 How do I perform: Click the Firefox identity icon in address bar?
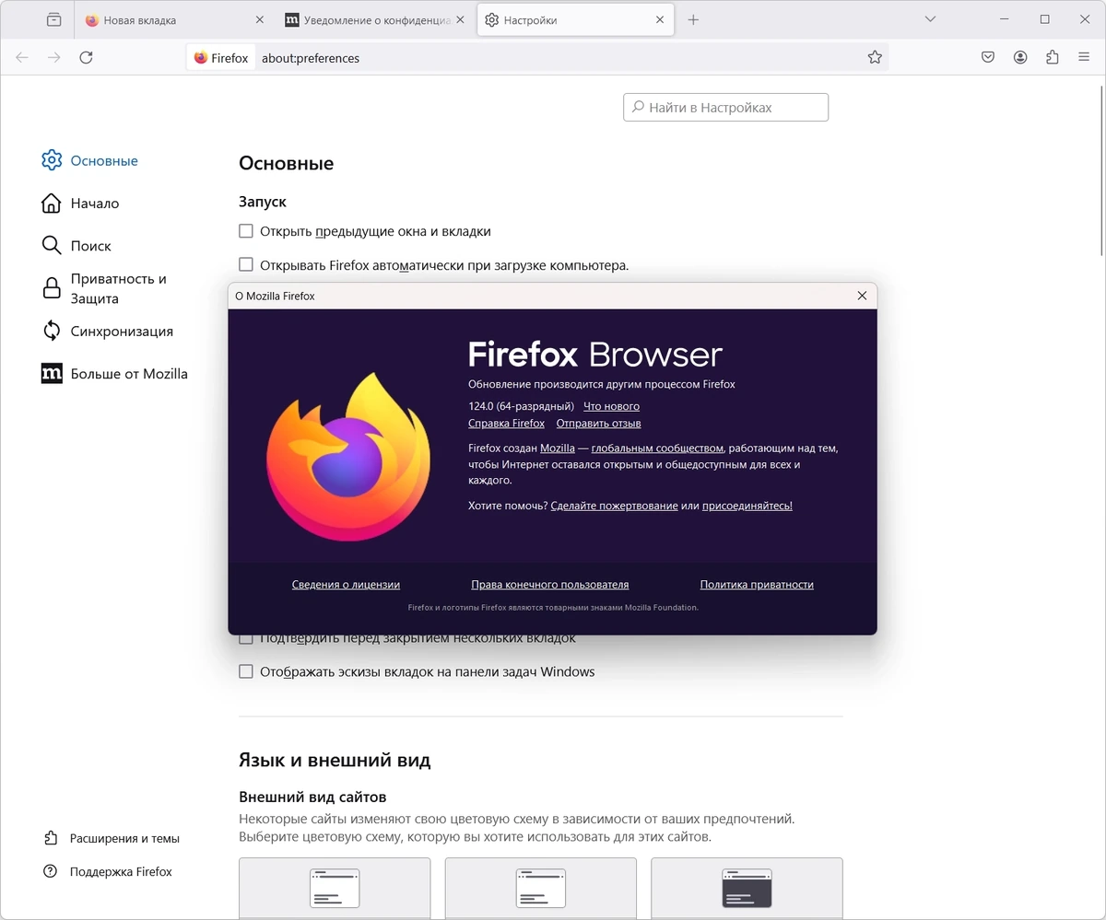tap(221, 57)
